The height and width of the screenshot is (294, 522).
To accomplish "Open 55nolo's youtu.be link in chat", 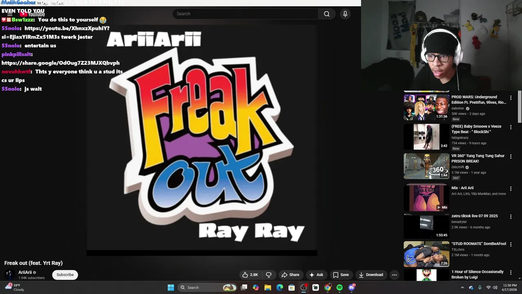I will click(55, 33).
